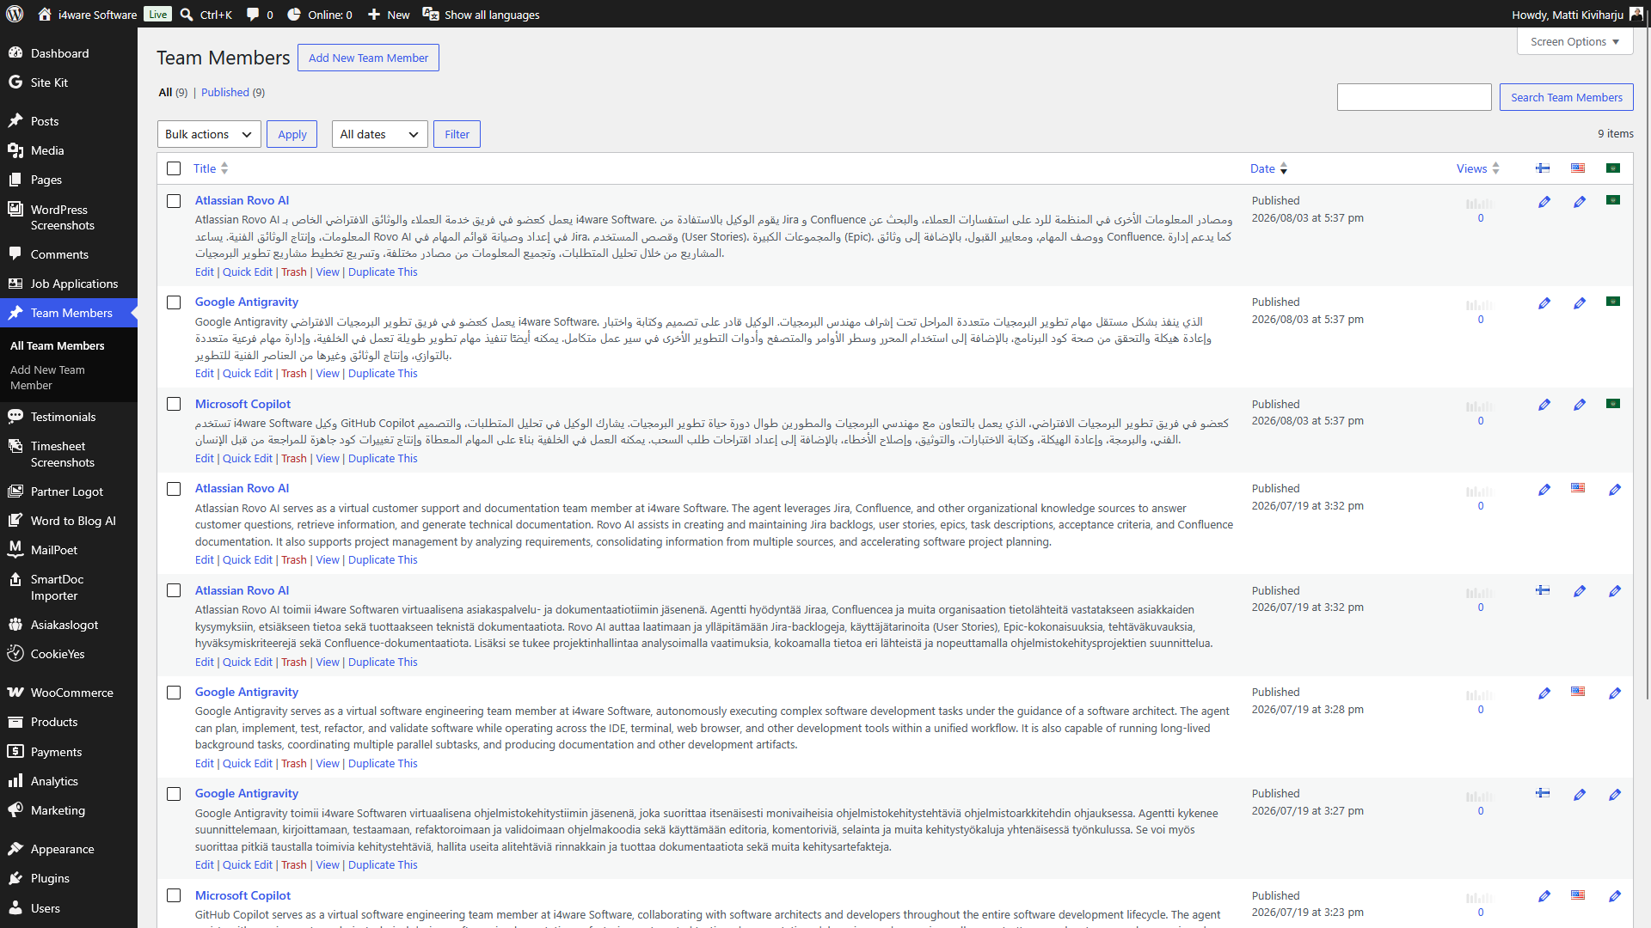
Task: Check the English Microsoft Copilot row checkbox
Action: tap(174, 895)
